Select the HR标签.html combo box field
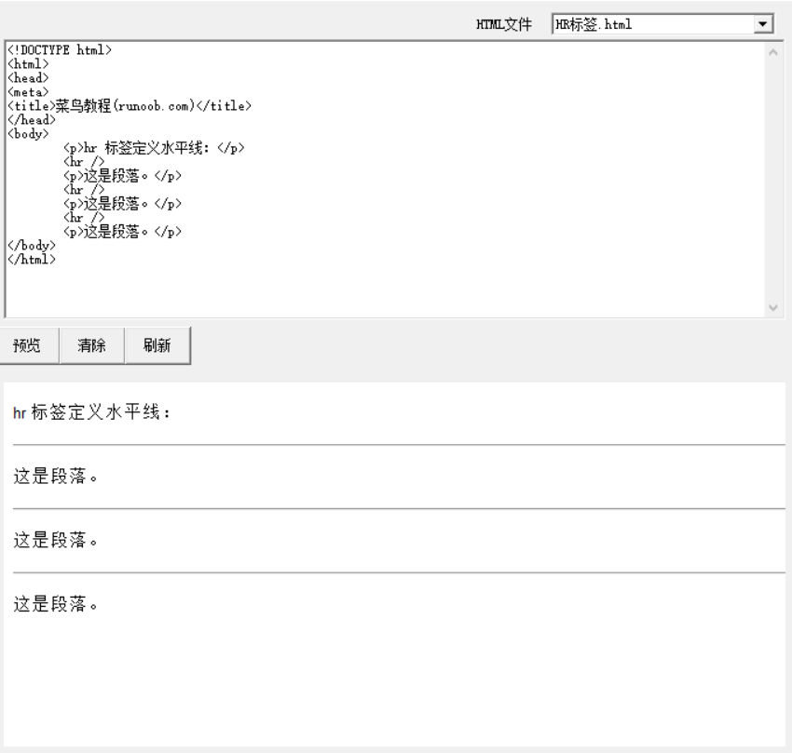This screenshot has width=792, height=753. click(x=662, y=23)
